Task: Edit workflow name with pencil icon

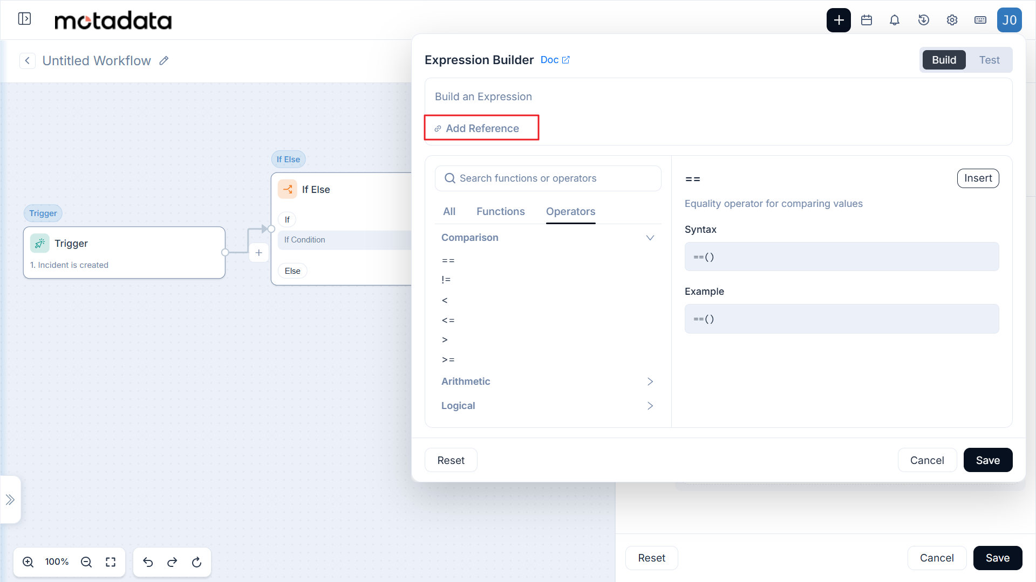Action: click(164, 61)
